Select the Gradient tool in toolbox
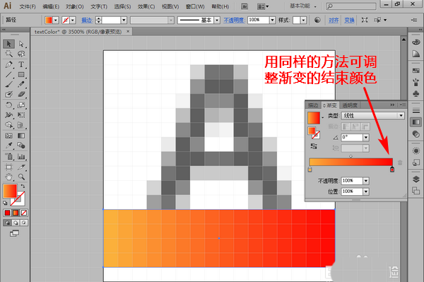The image size is (424, 282). click(21, 136)
